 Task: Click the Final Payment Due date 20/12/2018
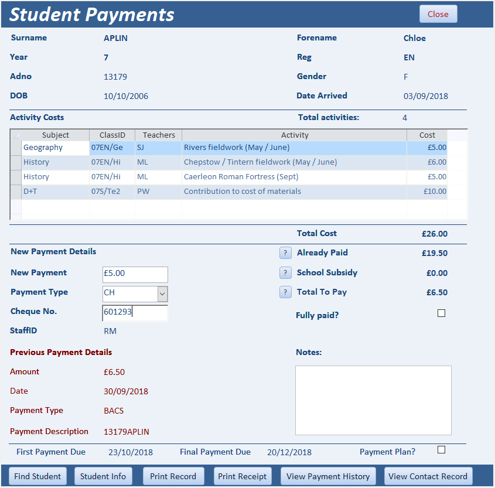point(289,452)
